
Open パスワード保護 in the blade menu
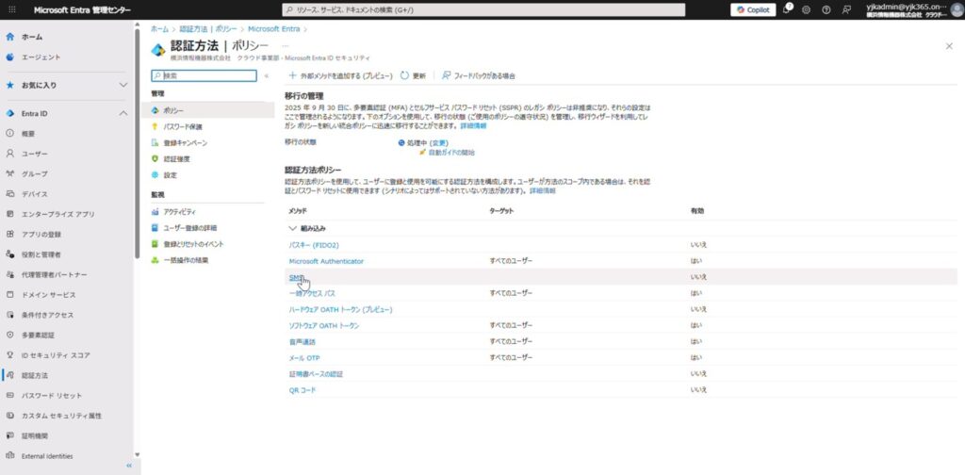182,126
